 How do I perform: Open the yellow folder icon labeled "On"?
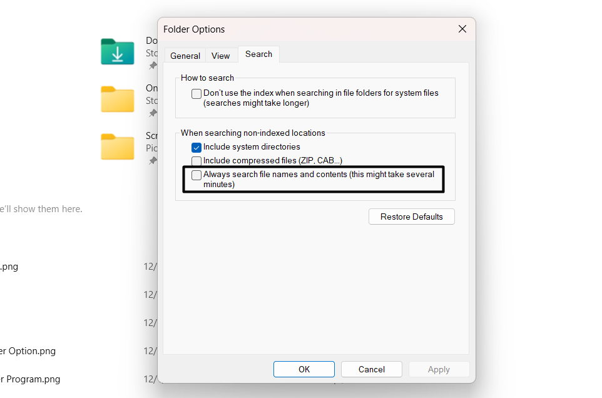tap(118, 99)
